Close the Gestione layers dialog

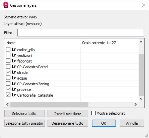pos(144,5)
